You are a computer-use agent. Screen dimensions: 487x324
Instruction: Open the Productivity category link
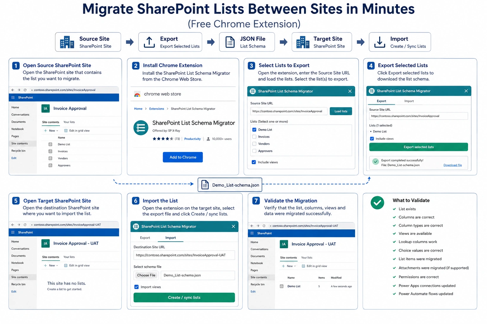(x=192, y=139)
